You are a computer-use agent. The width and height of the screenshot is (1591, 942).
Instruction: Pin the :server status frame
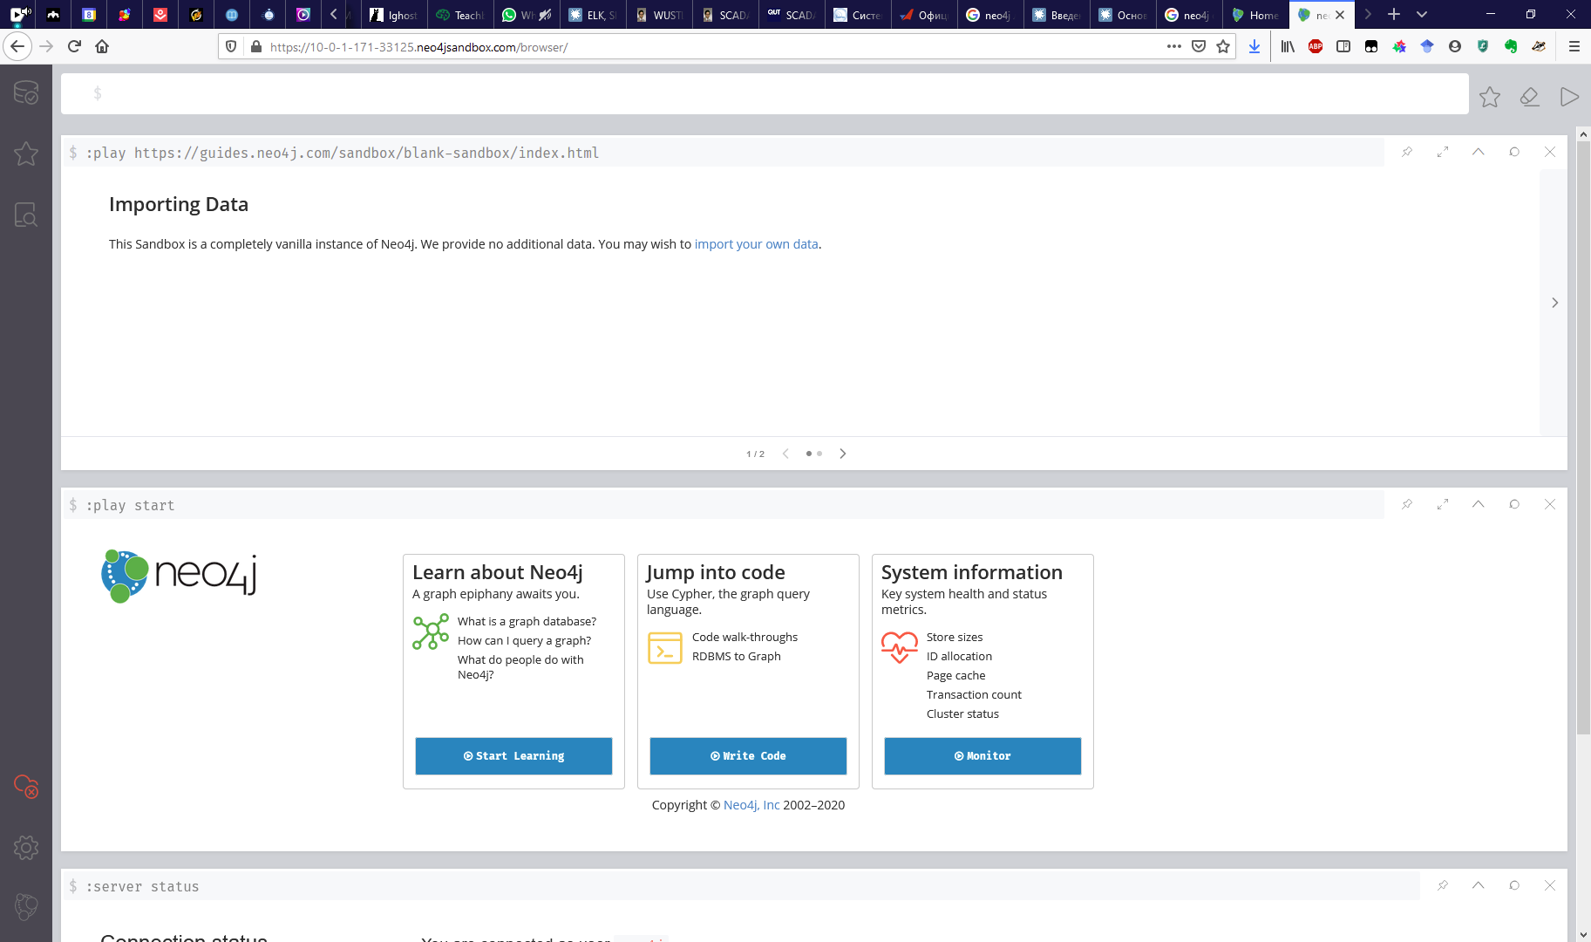click(1443, 885)
